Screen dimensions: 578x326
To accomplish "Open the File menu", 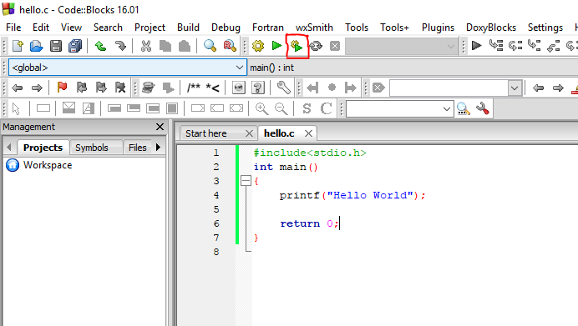I will tap(13, 28).
